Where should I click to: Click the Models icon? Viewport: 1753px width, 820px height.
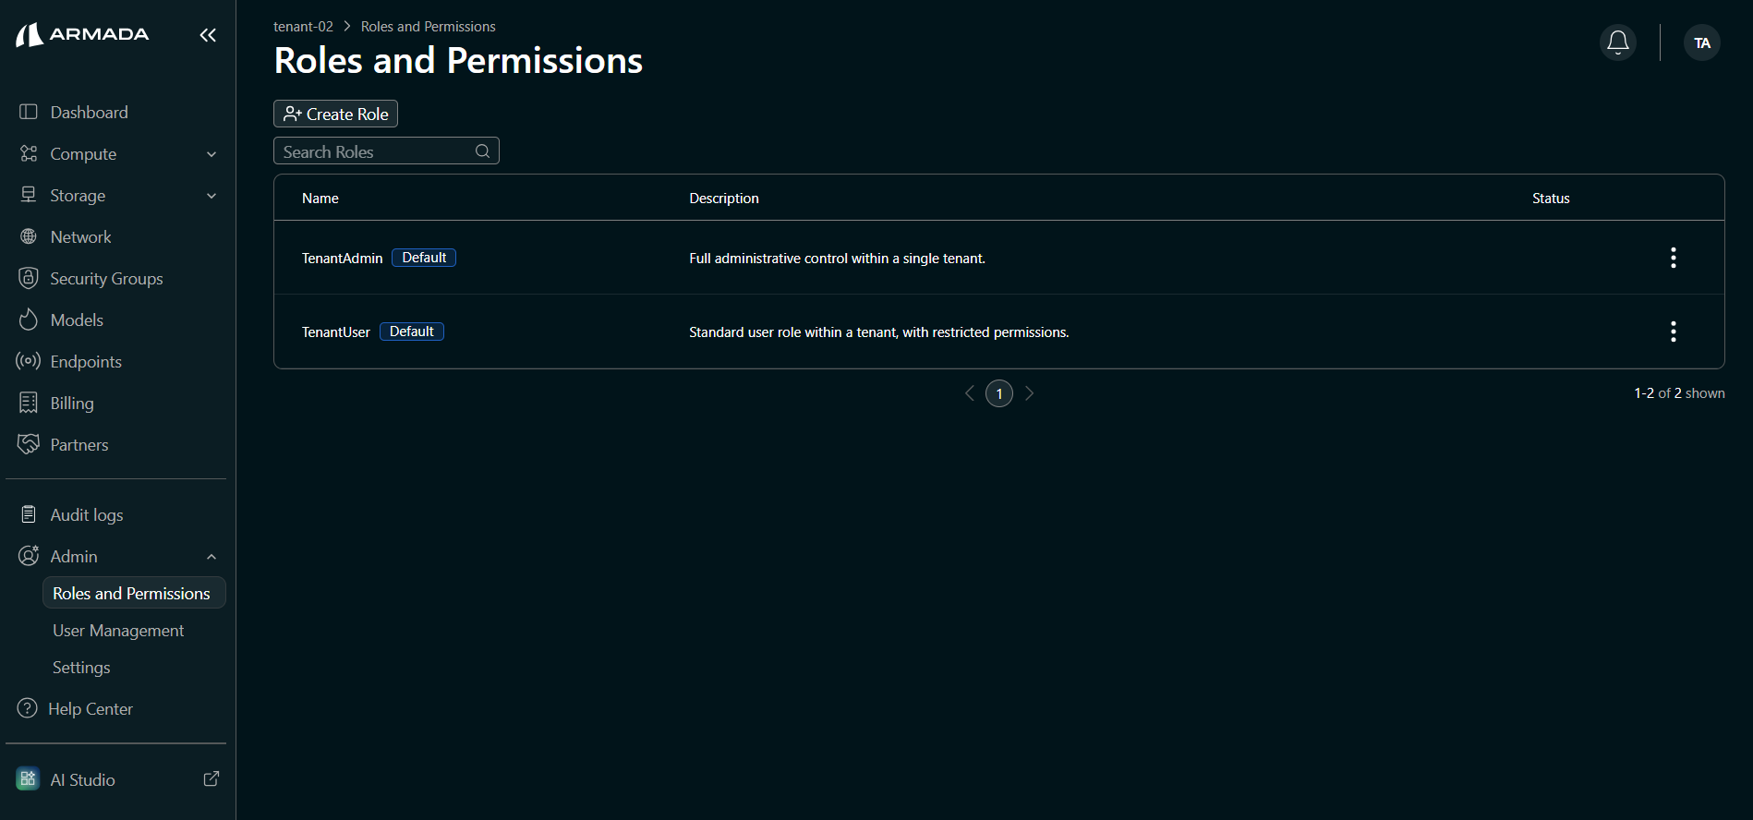(29, 320)
